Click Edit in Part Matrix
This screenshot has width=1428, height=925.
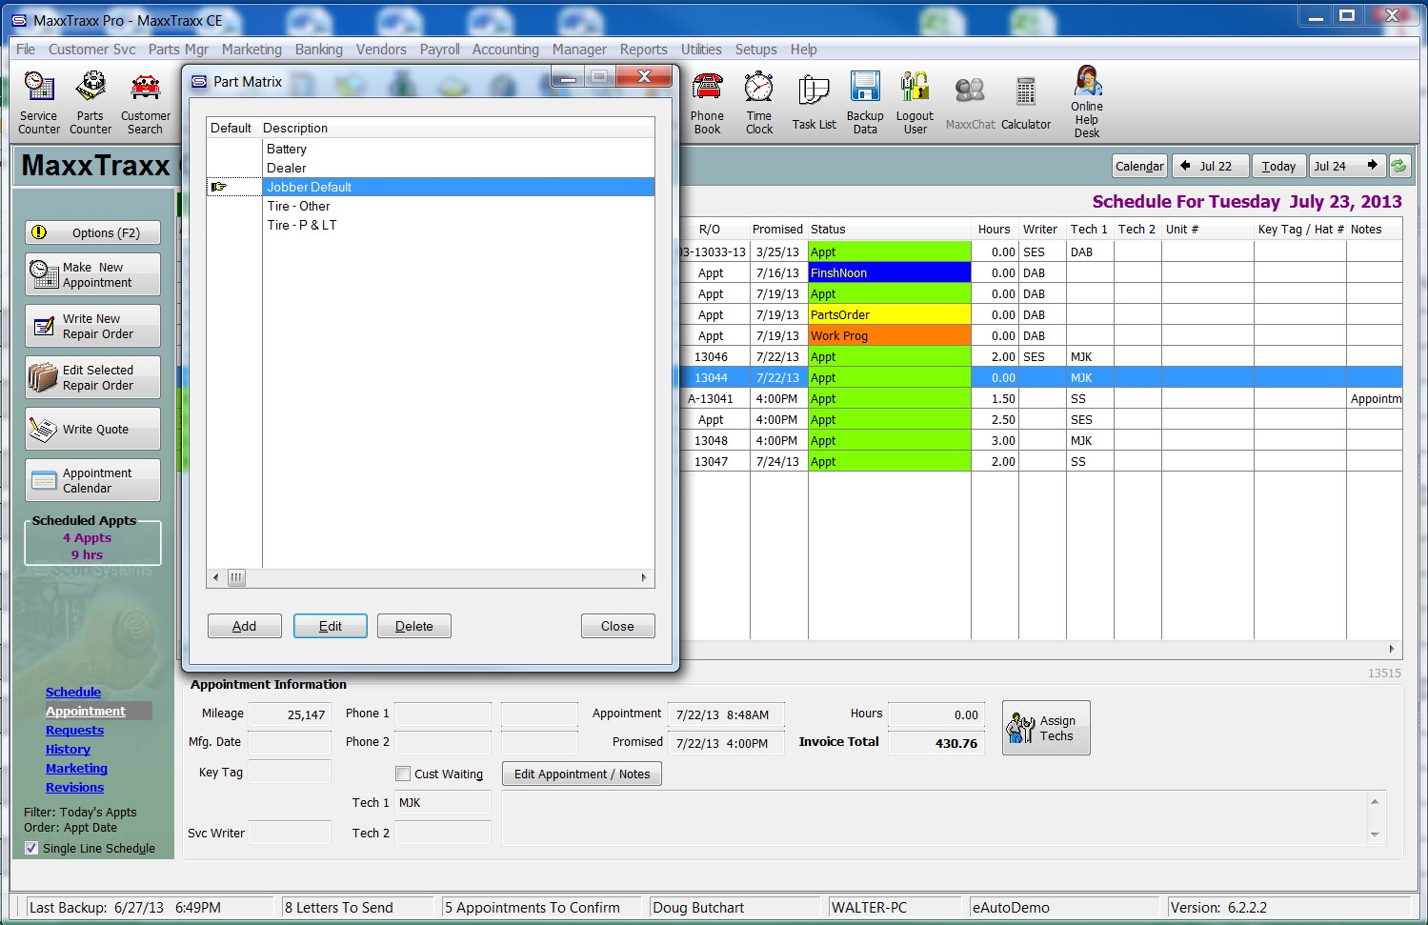(x=331, y=626)
